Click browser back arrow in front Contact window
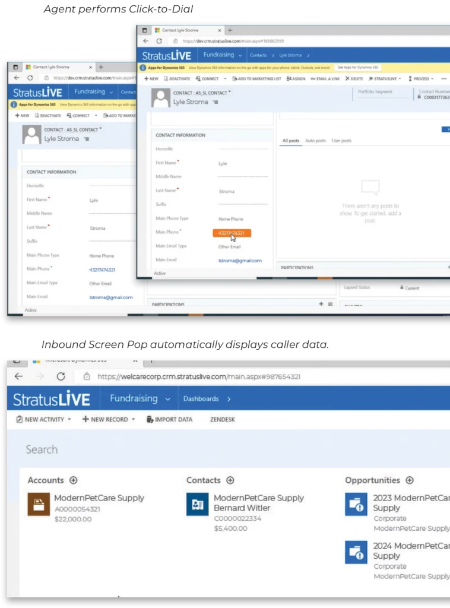This screenshot has width=450, height=608. click(x=145, y=41)
